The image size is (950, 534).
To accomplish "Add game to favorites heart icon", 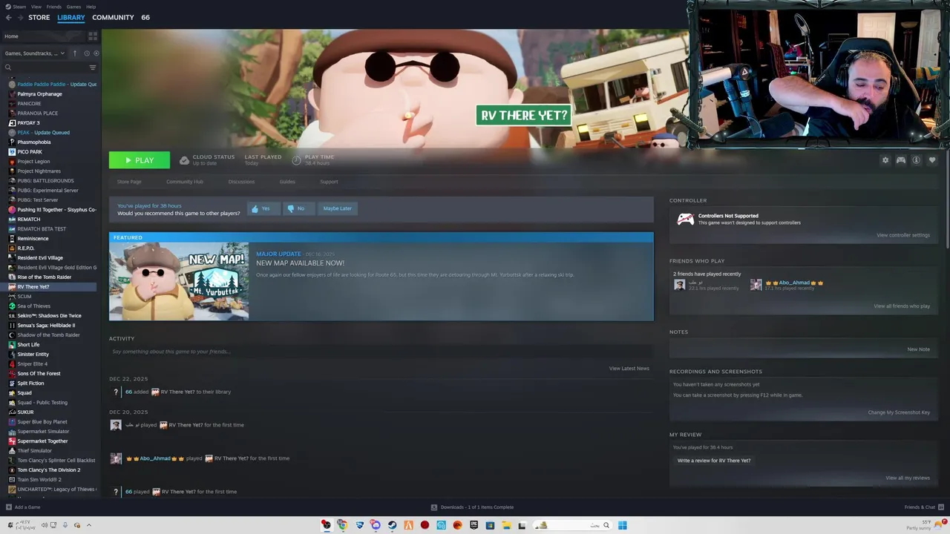I will [932, 160].
